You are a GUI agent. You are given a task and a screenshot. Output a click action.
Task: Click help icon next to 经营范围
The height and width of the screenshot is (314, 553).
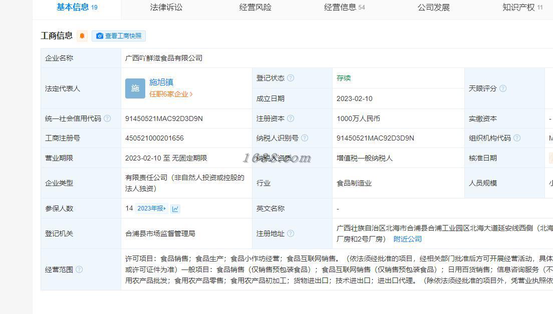coord(79,269)
